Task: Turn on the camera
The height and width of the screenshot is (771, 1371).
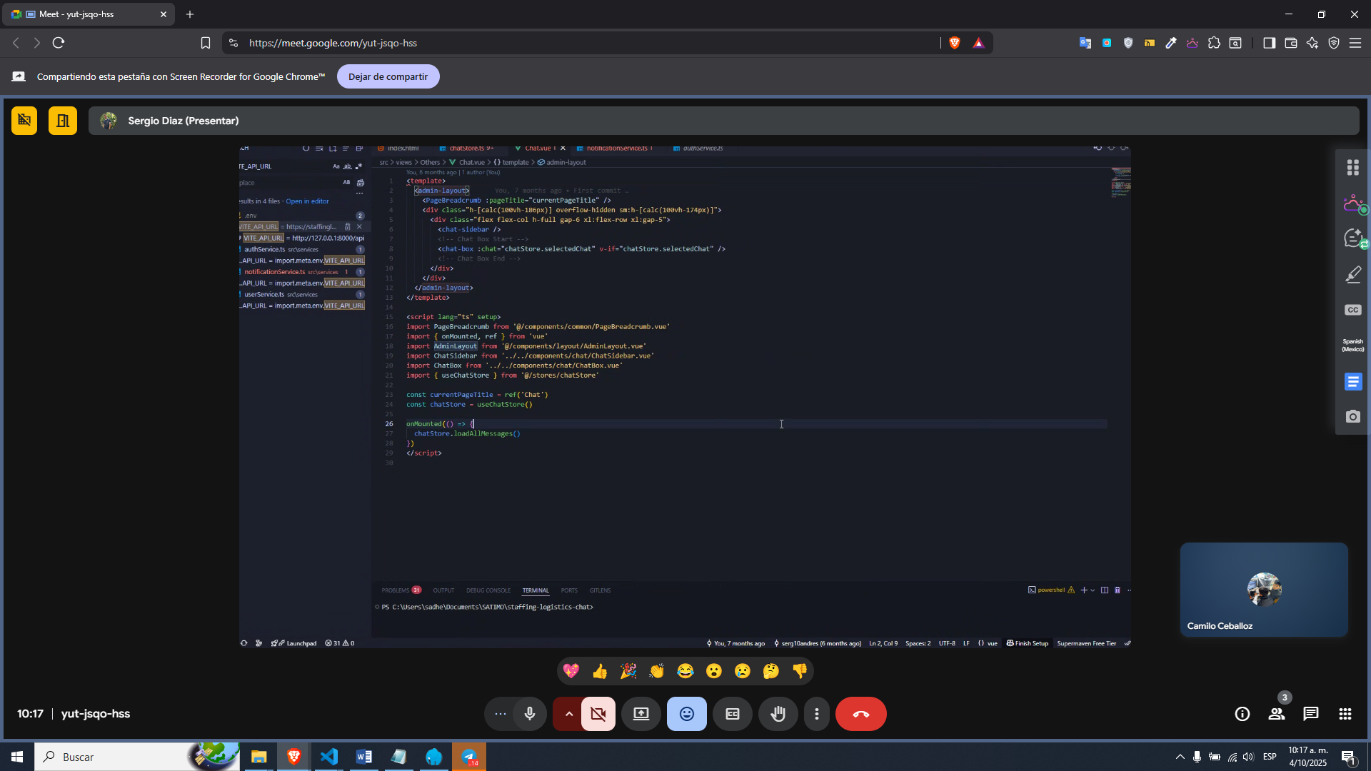Action: 598,714
